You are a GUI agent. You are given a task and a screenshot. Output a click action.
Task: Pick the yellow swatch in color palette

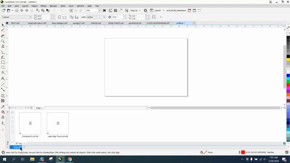tap(288, 60)
